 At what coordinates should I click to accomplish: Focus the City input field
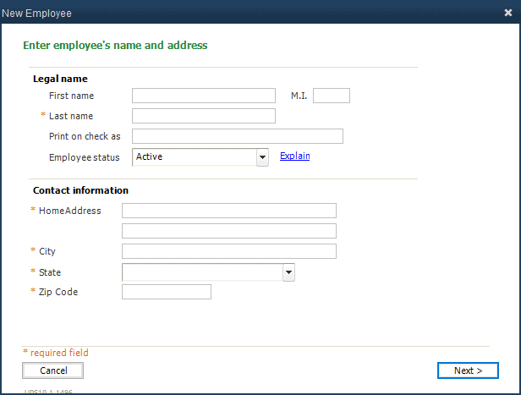coord(229,251)
